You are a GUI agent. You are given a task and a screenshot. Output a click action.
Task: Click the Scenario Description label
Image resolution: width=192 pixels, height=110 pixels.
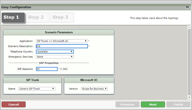[20, 46]
